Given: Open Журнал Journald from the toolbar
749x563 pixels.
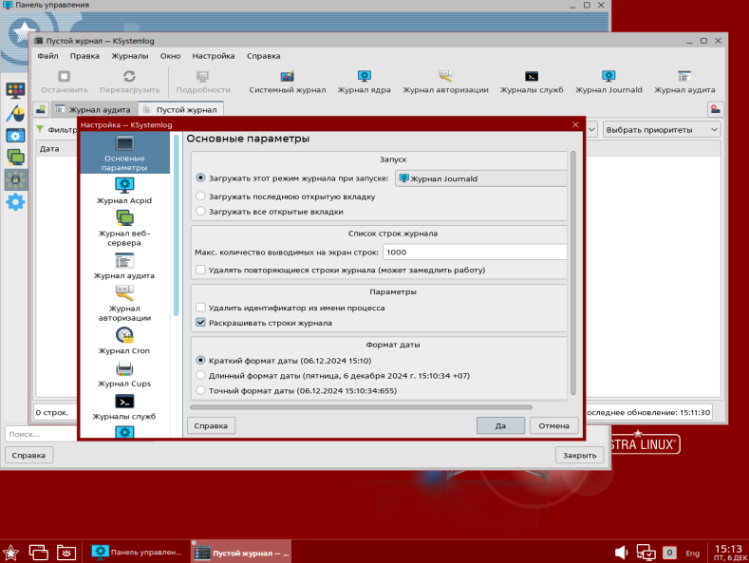Looking at the screenshot, I should click(609, 82).
